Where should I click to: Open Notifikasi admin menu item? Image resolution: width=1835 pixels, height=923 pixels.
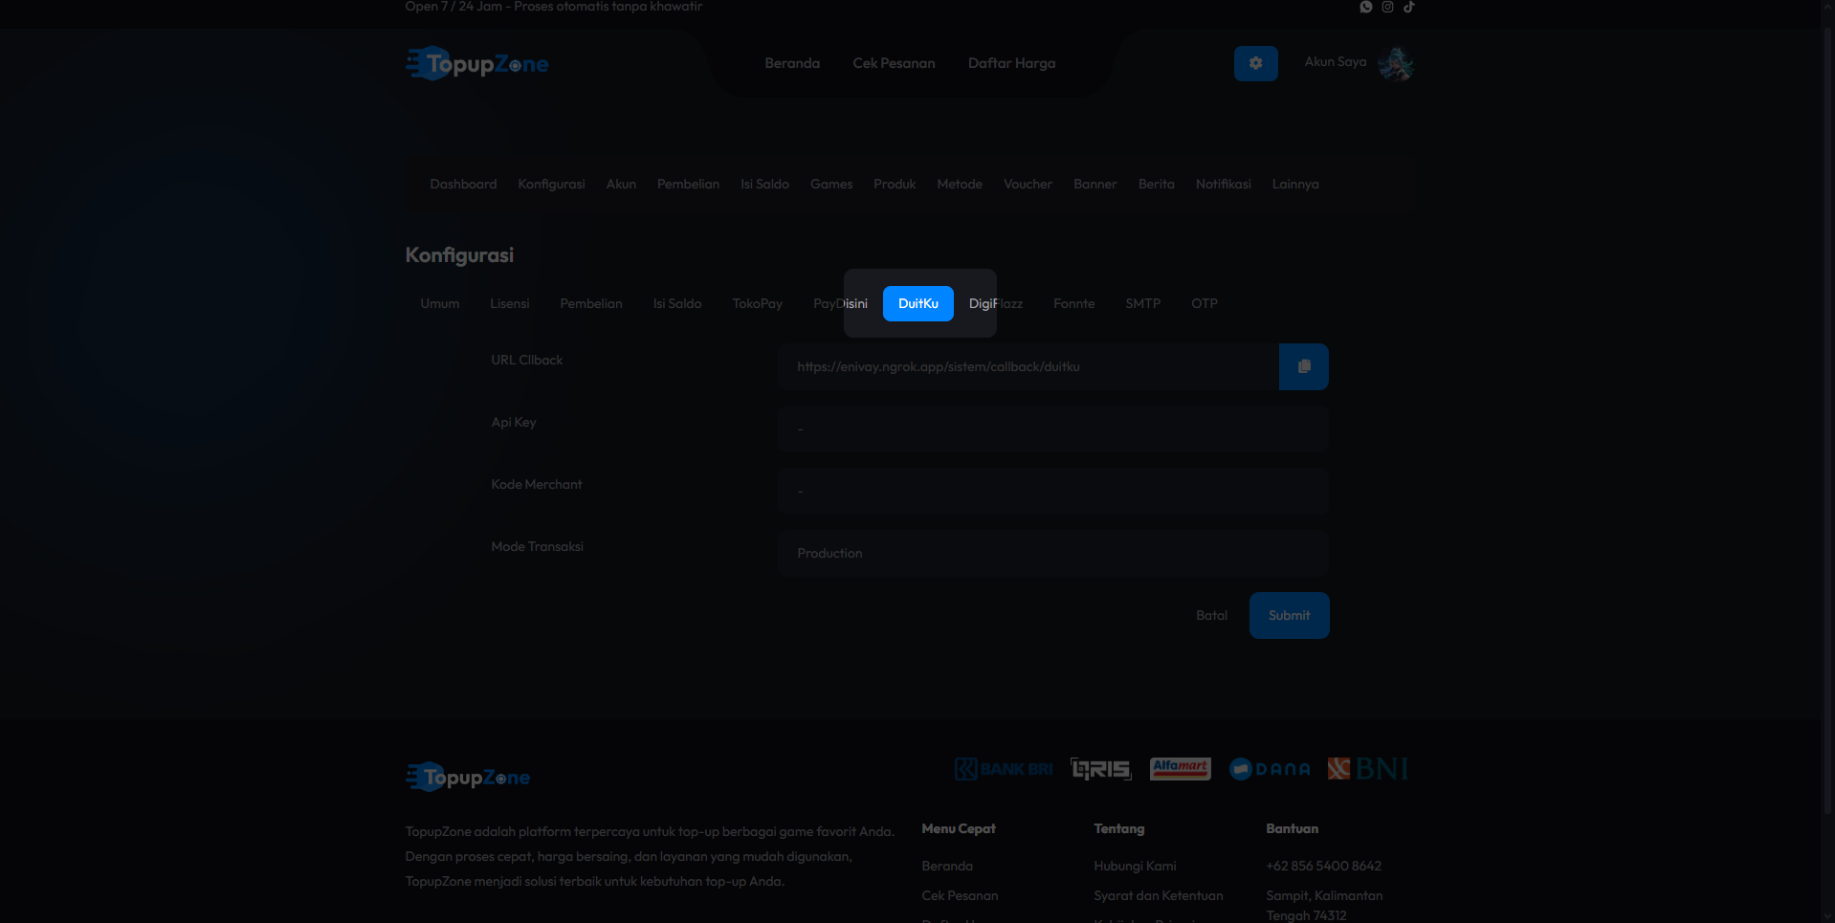(1223, 184)
